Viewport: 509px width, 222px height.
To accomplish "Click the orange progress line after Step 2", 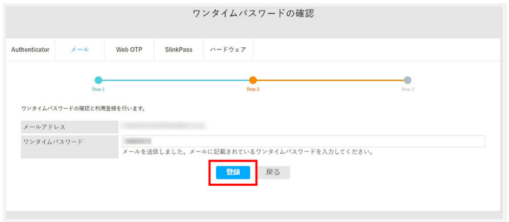I will pos(330,80).
